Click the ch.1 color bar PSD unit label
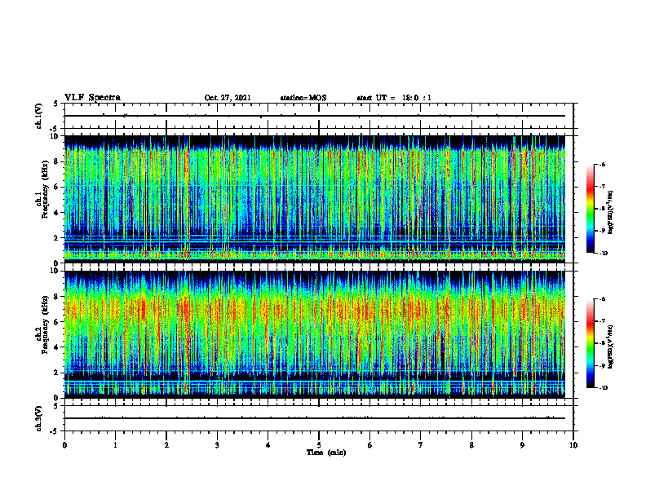This screenshot has height=499, width=646. click(x=611, y=213)
